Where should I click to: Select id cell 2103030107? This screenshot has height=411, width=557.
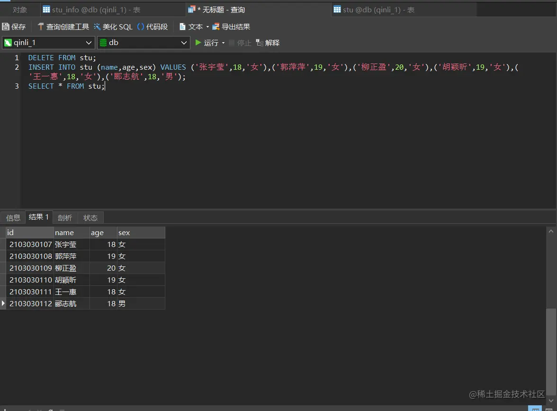click(30, 244)
